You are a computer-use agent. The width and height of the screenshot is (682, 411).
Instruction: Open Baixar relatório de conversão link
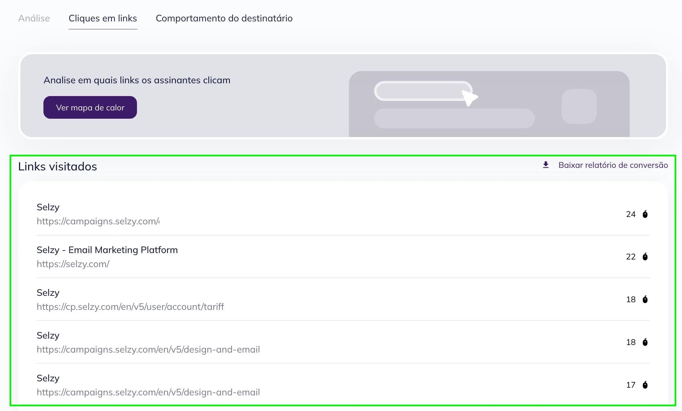pos(613,165)
